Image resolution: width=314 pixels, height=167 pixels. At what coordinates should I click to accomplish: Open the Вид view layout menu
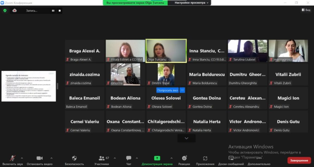coord(306,10)
